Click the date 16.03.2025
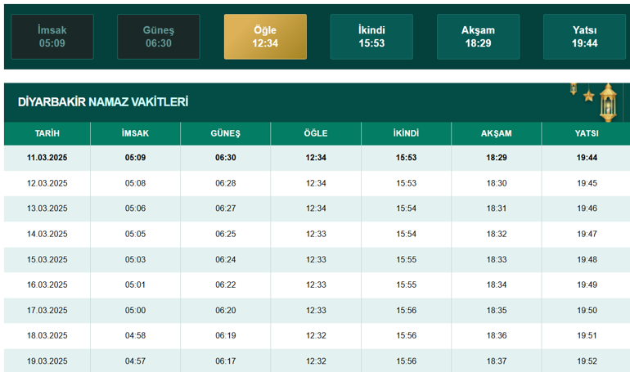This screenshot has width=630, height=372. coord(47,285)
